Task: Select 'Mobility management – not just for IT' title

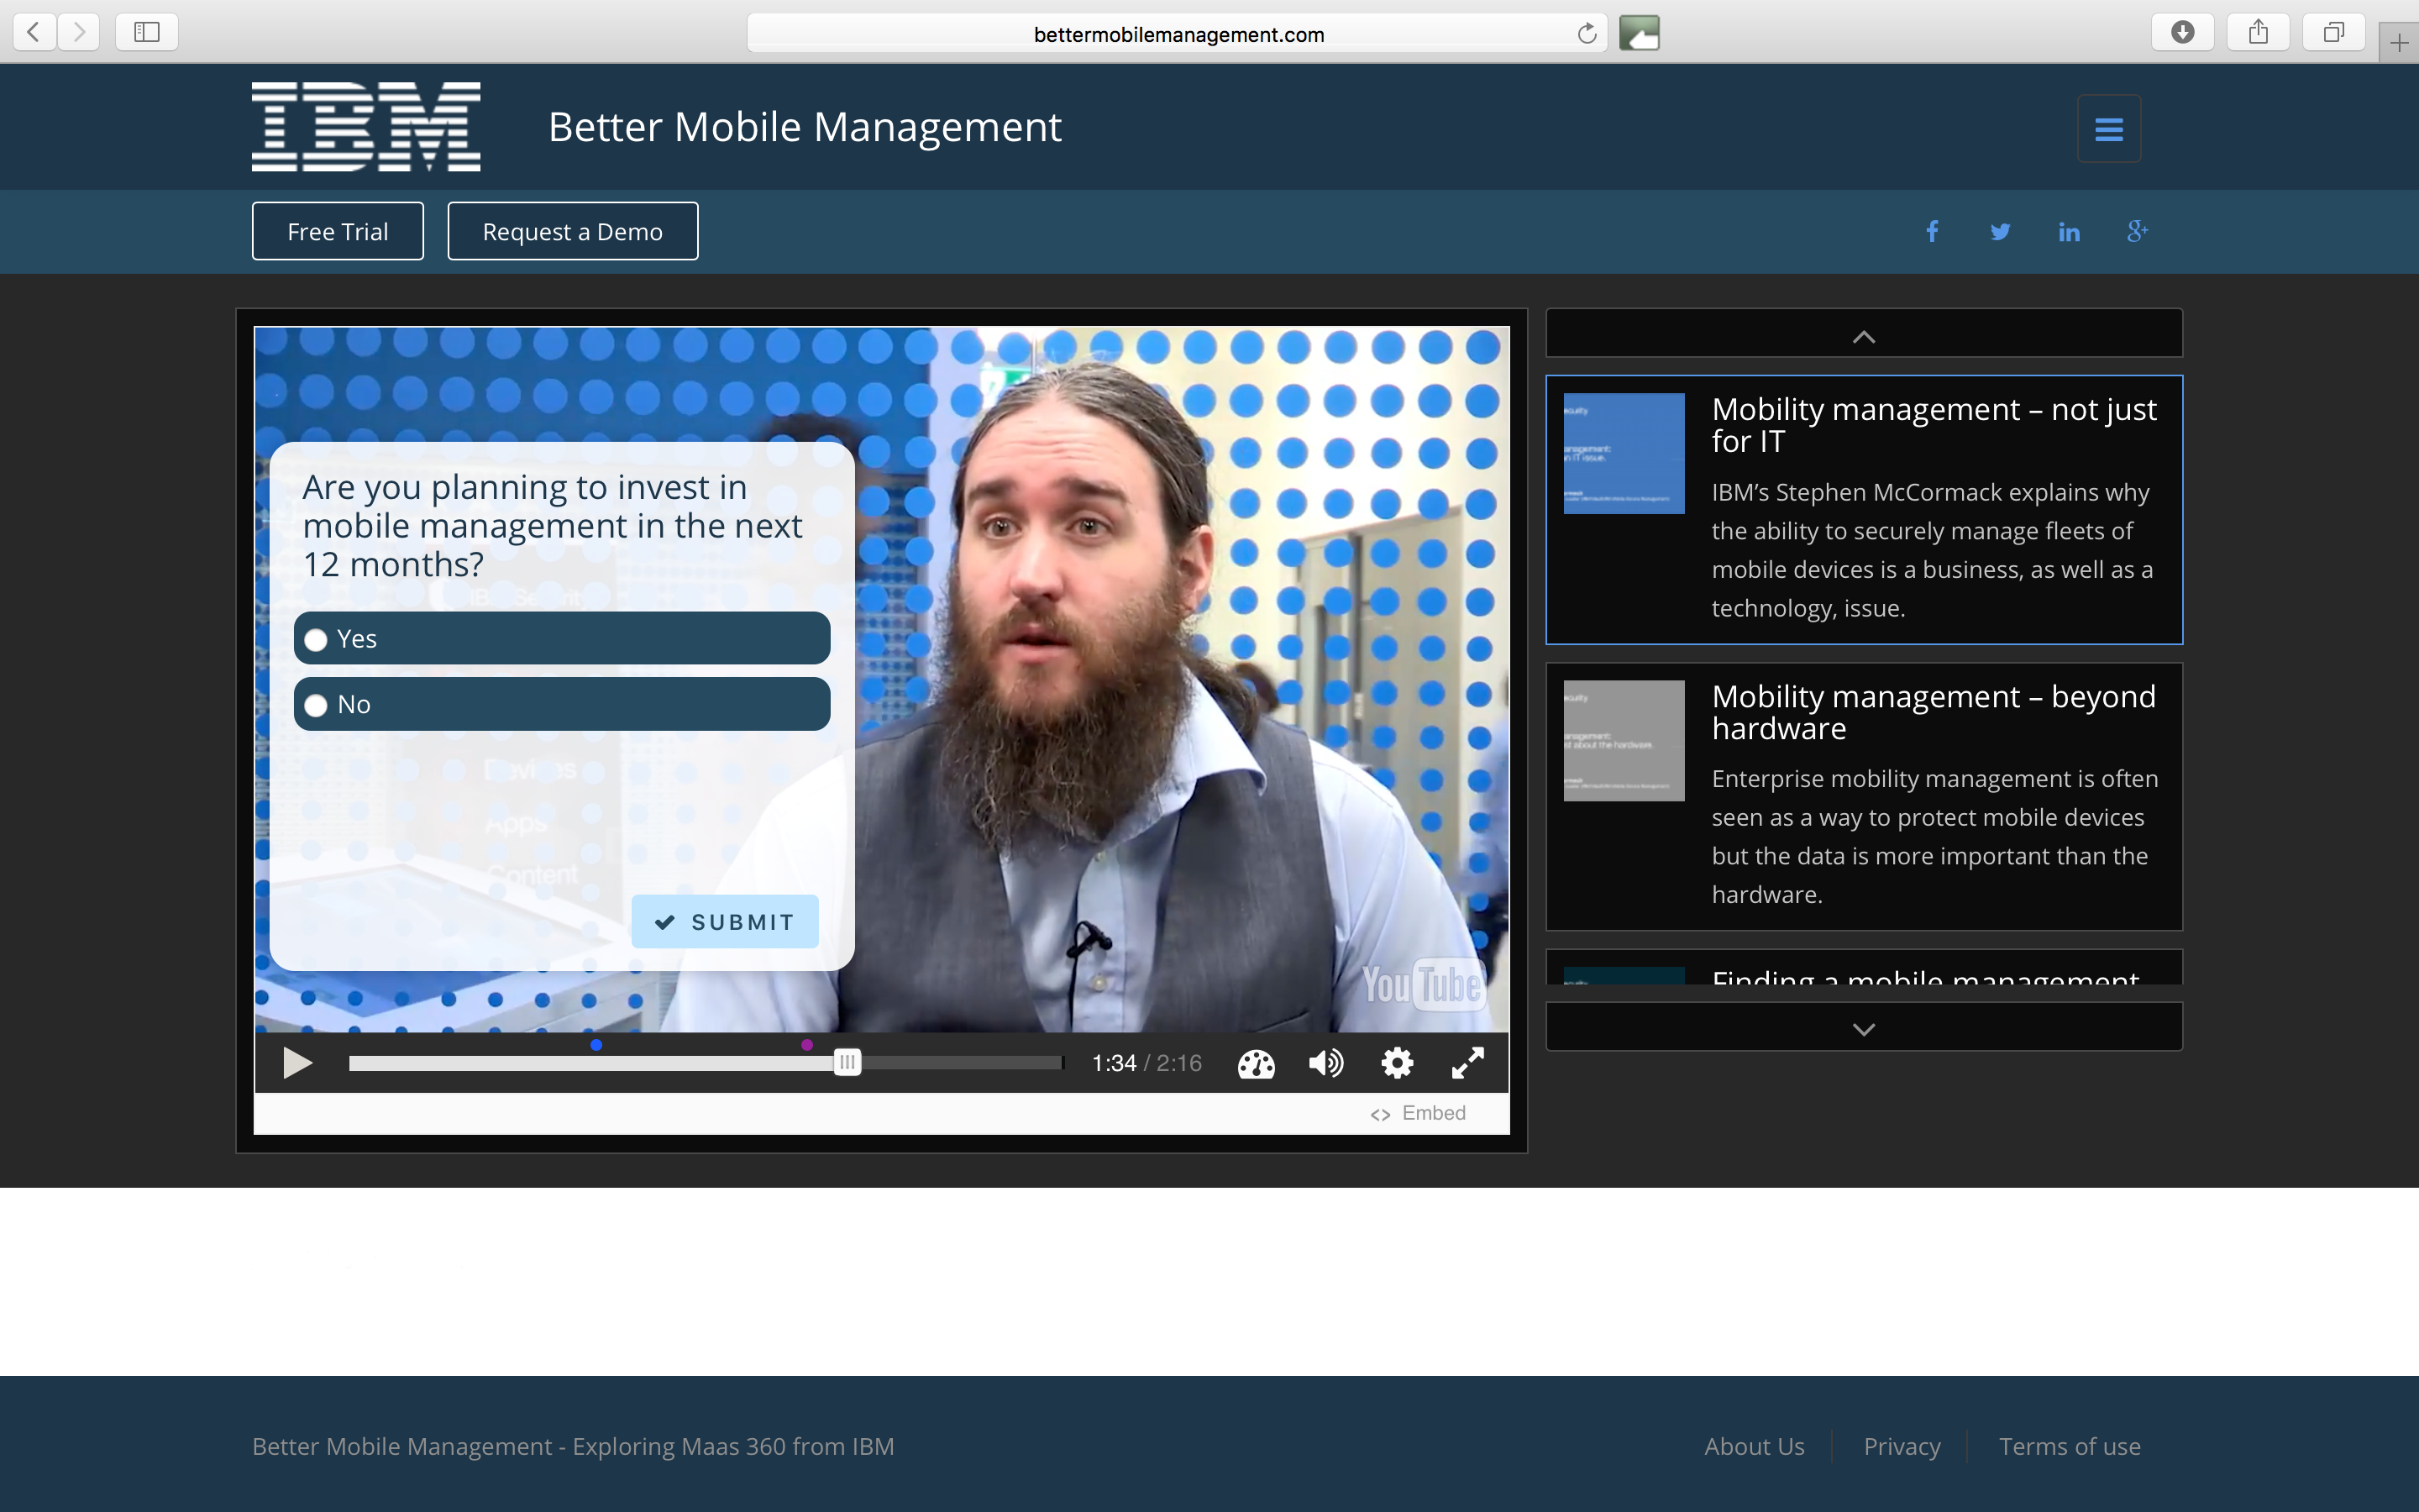Action: coord(1934,425)
